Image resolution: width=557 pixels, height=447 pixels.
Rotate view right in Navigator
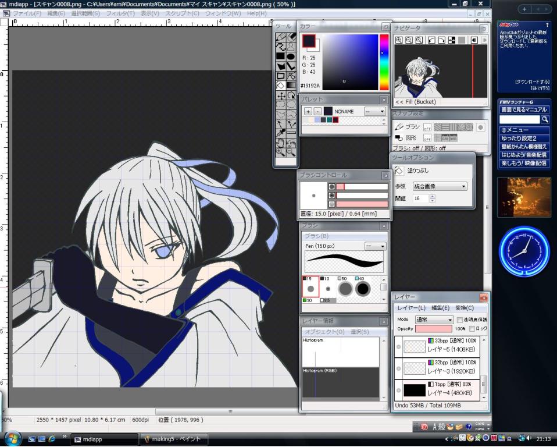pos(441,40)
